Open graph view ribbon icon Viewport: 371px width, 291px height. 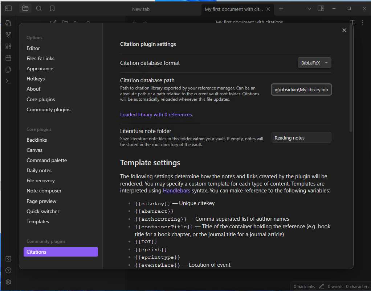[8, 35]
